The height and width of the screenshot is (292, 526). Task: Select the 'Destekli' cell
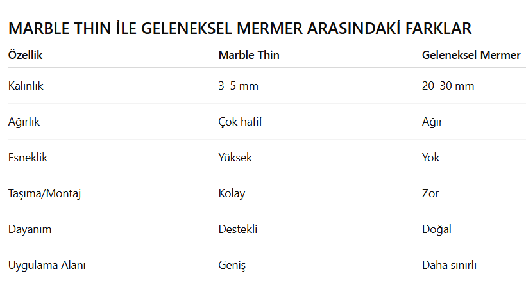point(238,229)
